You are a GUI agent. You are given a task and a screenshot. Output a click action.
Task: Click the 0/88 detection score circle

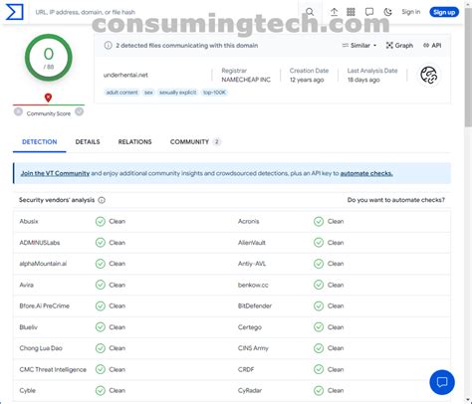click(49, 58)
